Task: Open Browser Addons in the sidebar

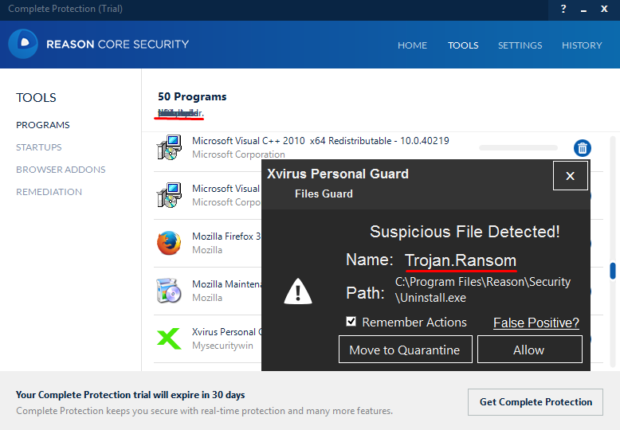Action: 61,170
